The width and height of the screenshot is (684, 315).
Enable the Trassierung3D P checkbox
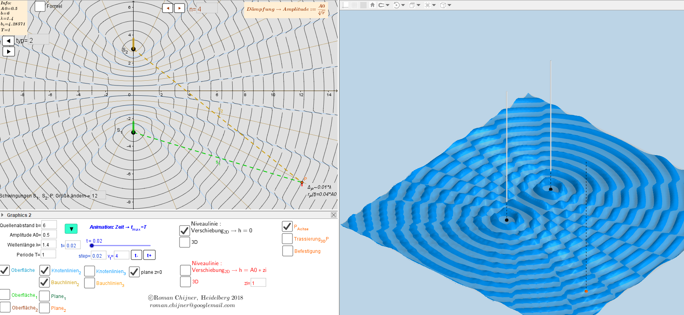click(287, 239)
